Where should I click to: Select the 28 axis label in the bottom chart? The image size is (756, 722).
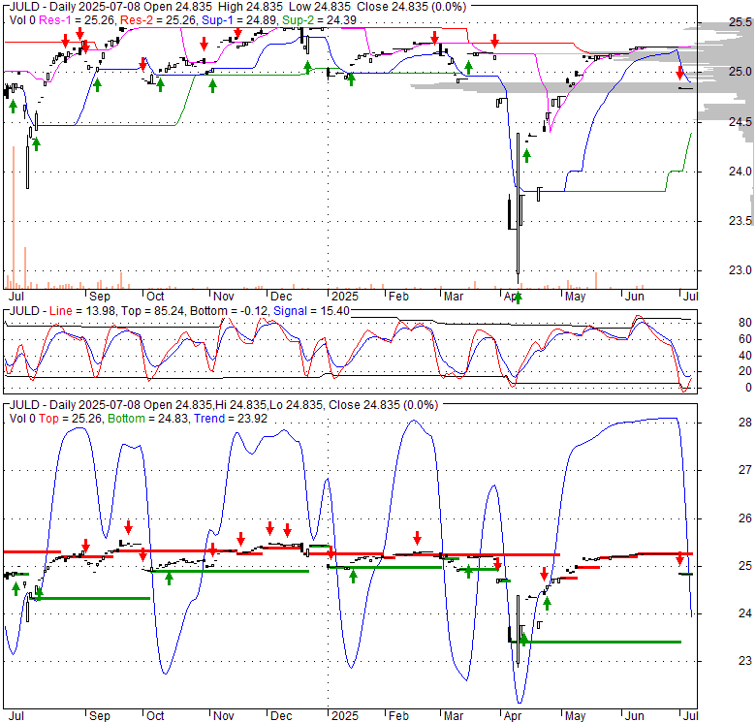coord(745,423)
